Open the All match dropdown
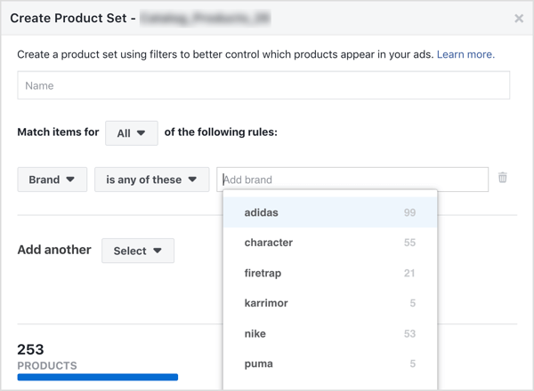The image size is (534, 391). [132, 133]
